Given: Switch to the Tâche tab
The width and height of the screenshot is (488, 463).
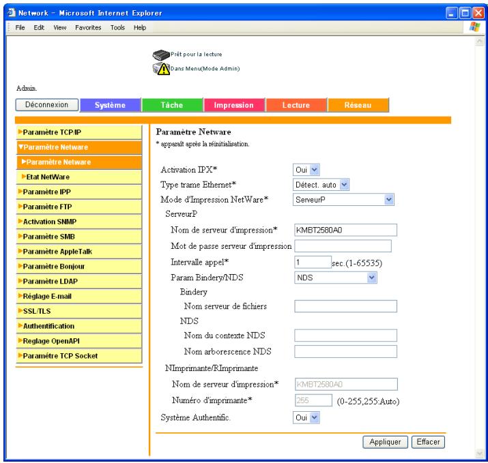Looking at the screenshot, I should click(172, 105).
